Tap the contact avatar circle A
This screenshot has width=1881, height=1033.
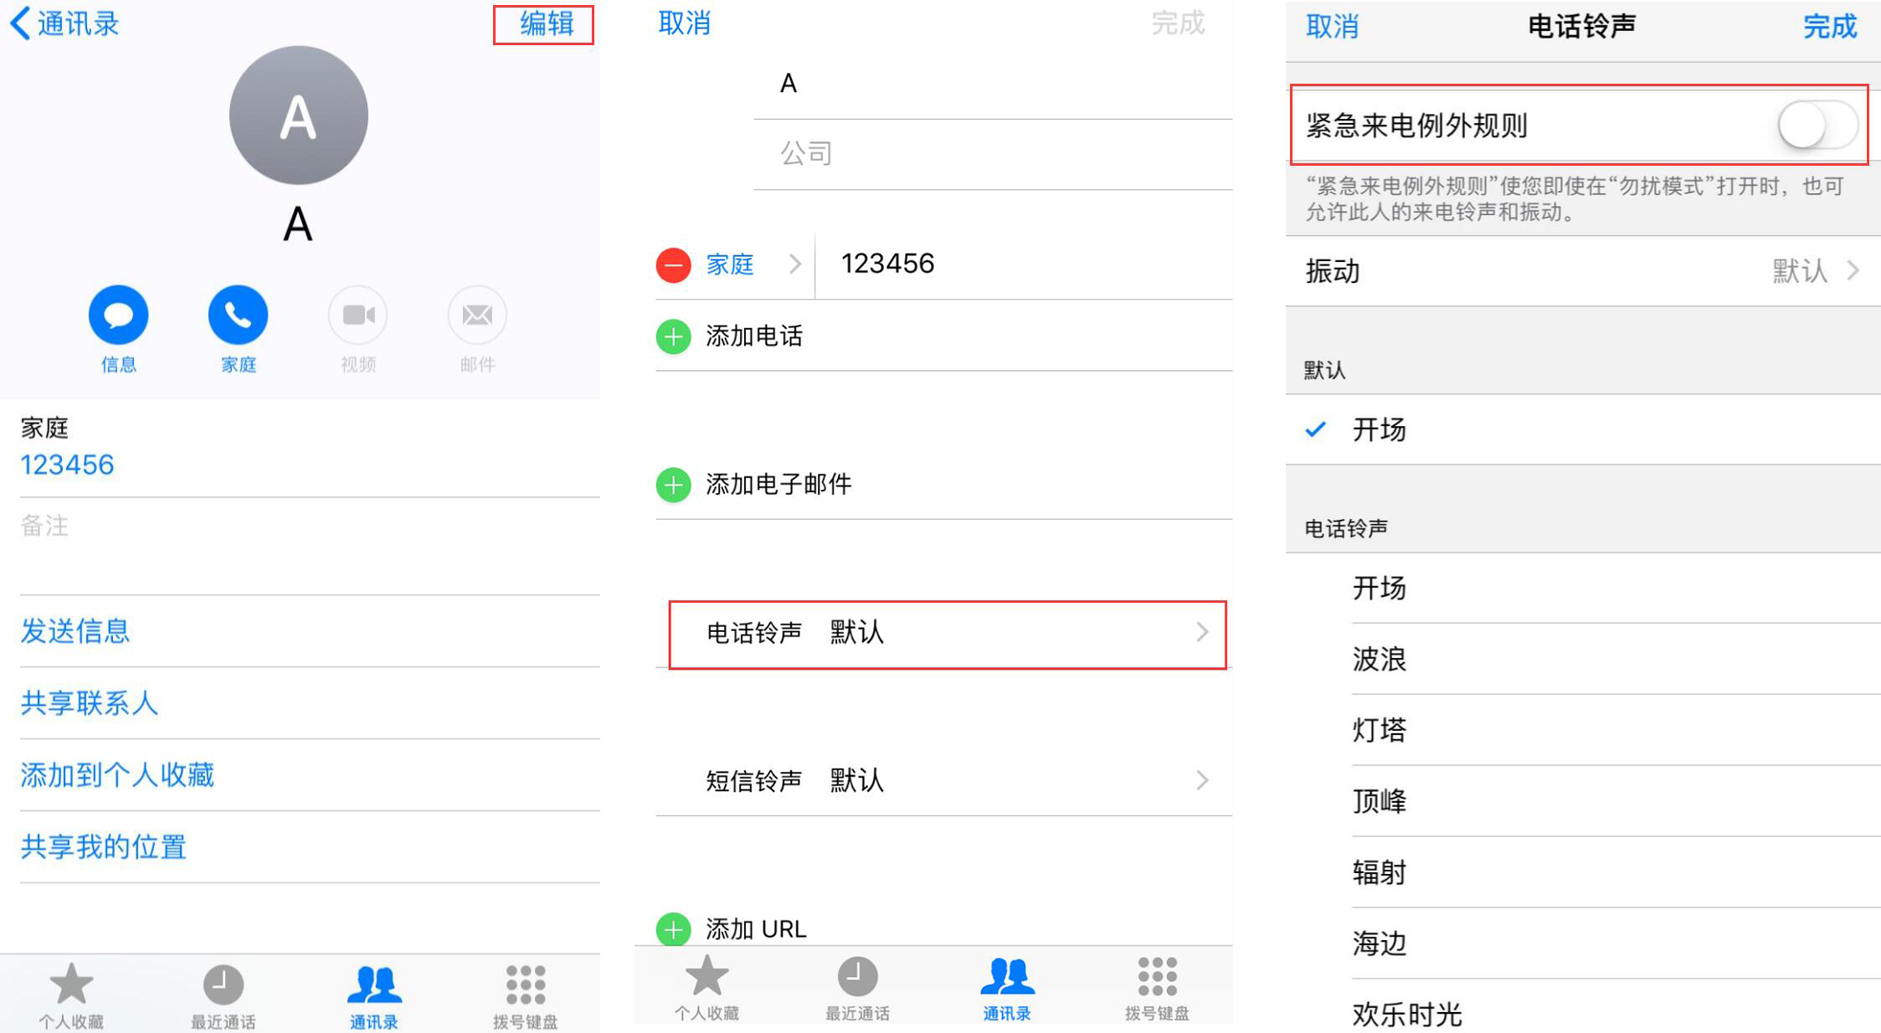click(x=299, y=116)
